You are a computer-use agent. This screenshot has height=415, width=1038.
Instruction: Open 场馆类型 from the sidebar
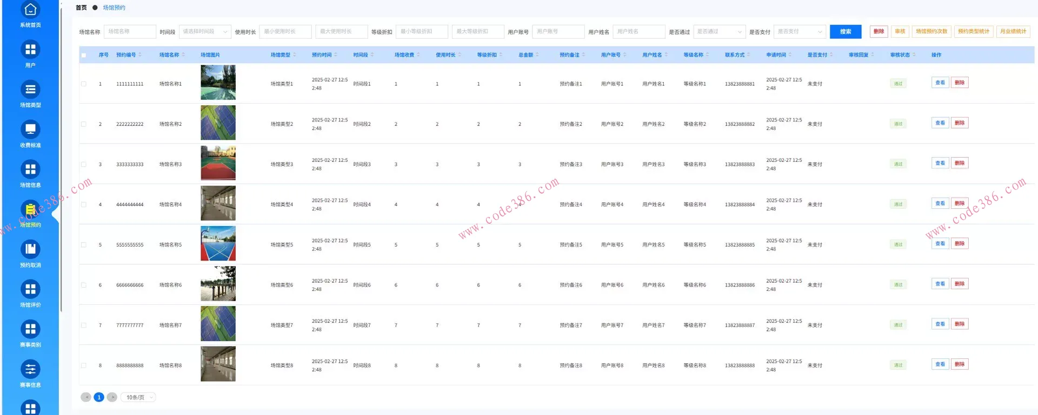coord(30,90)
